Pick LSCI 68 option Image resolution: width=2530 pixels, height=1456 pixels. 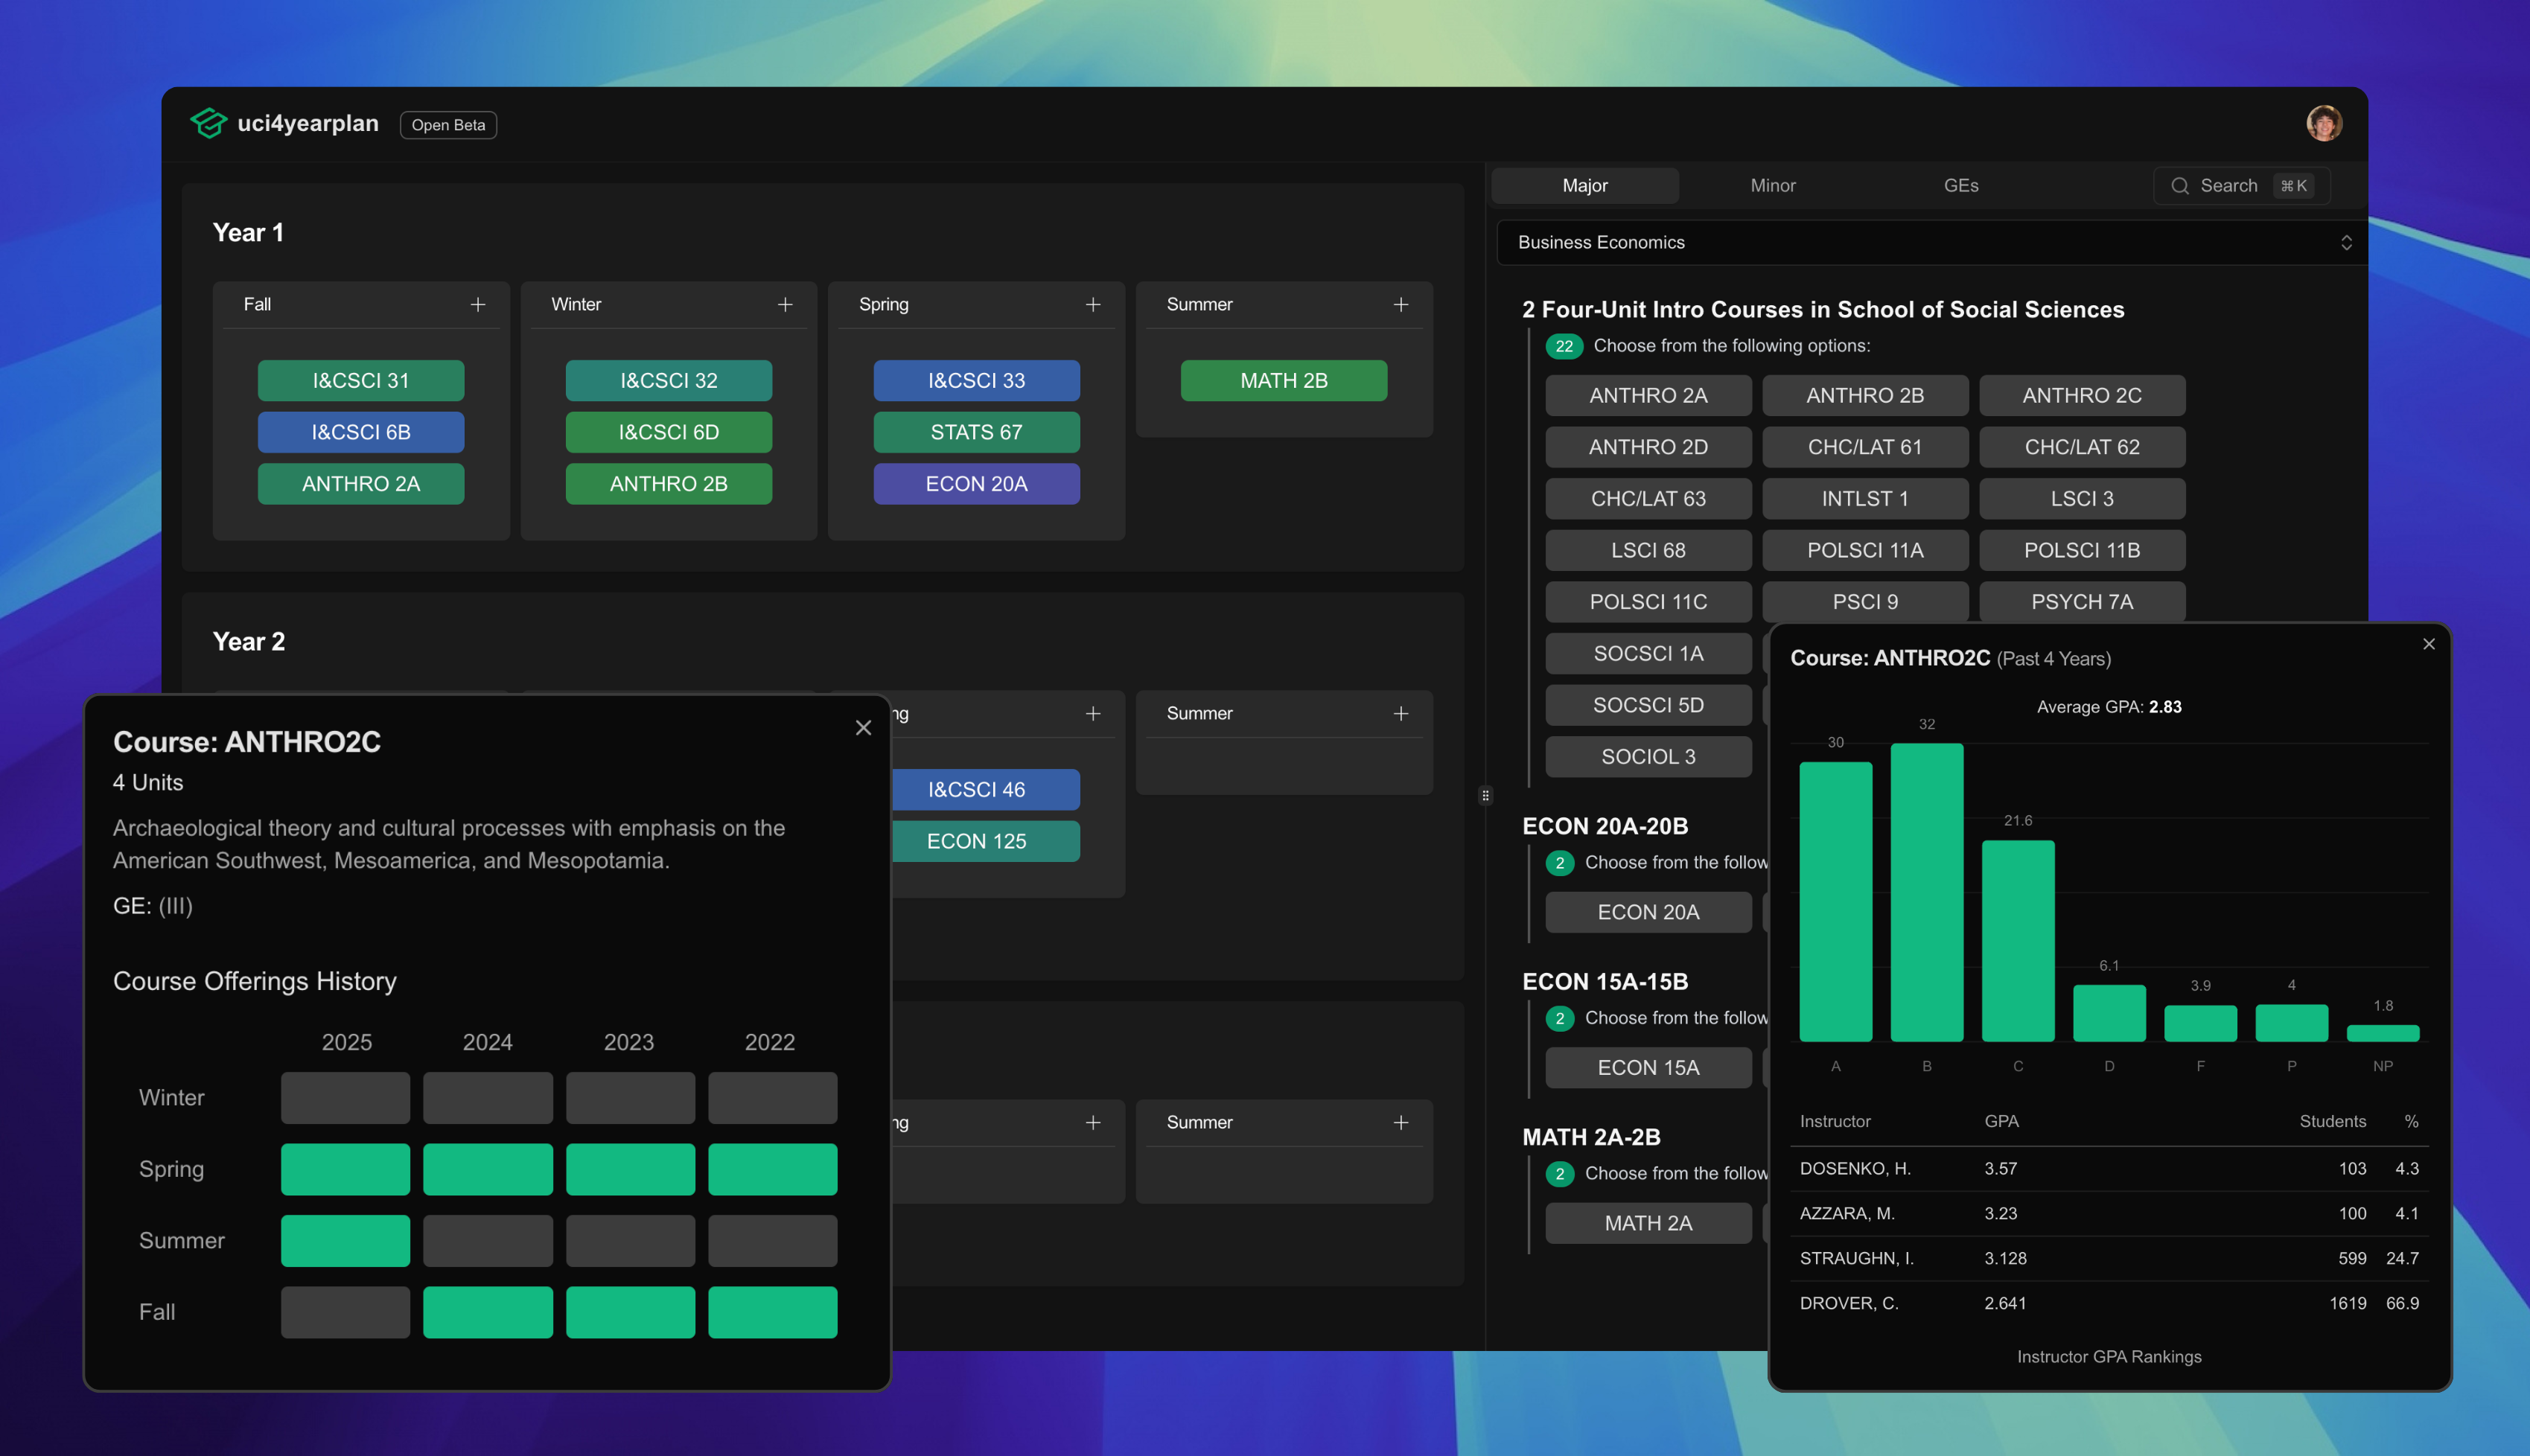point(1648,550)
